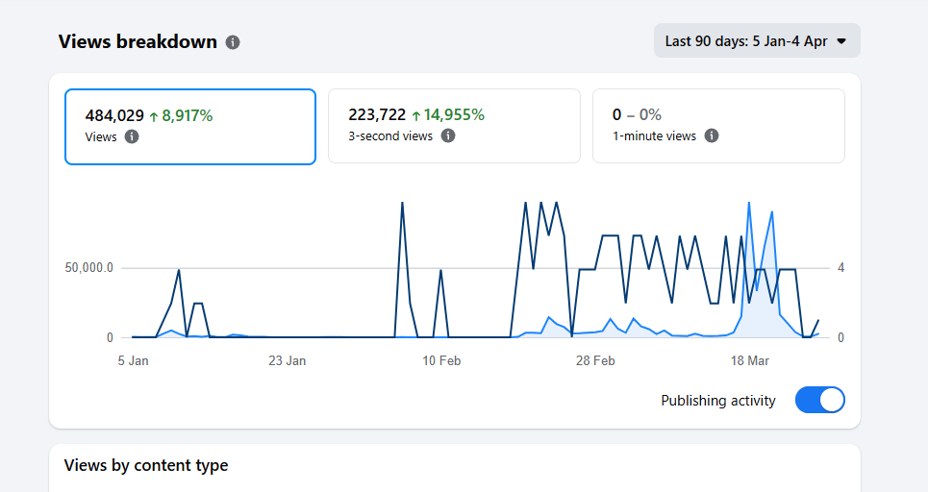Click info icon beside 1-minute views
This screenshot has height=492, width=928.
(x=712, y=135)
